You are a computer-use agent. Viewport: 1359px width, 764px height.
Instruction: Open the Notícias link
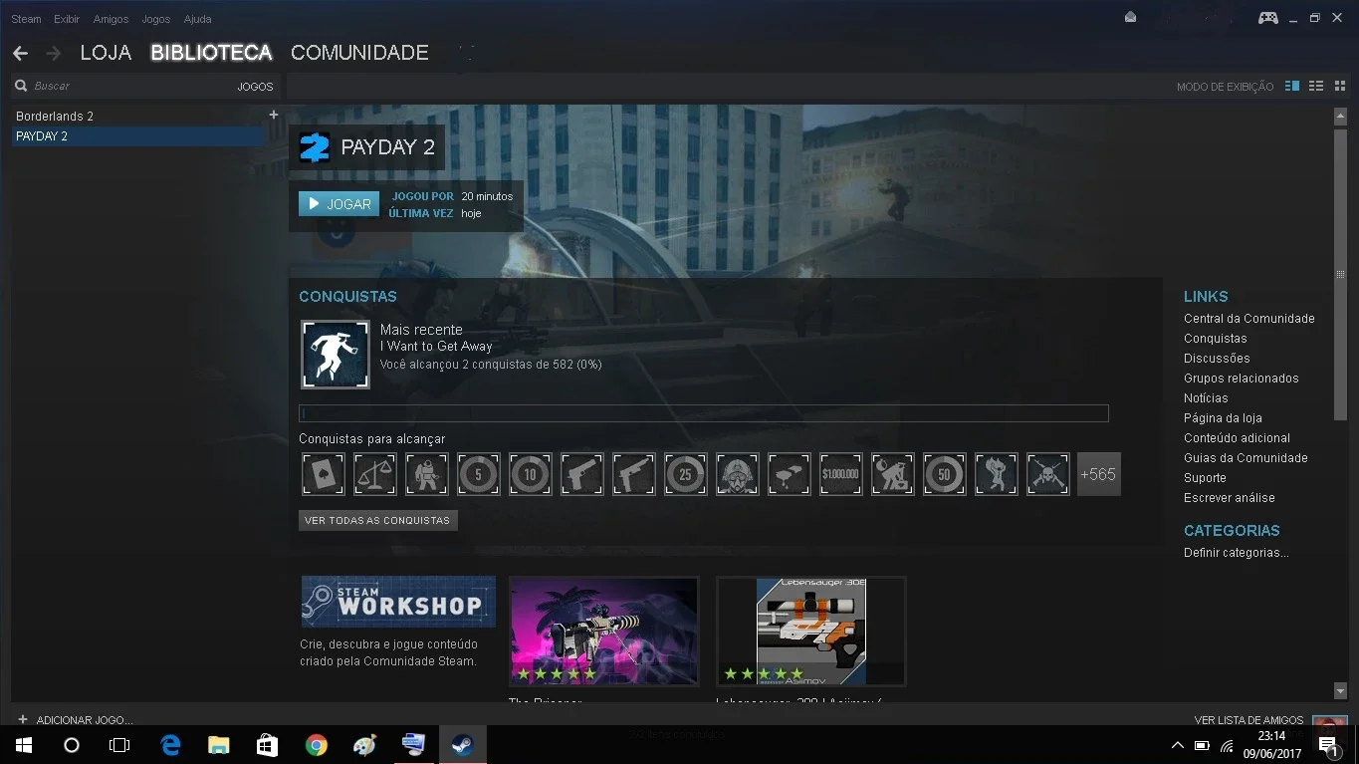[1206, 398]
